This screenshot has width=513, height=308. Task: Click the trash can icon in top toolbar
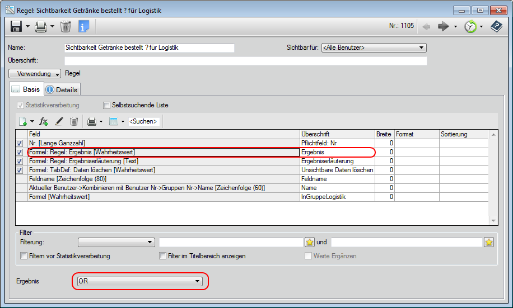pyautogui.click(x=66, y=26)
